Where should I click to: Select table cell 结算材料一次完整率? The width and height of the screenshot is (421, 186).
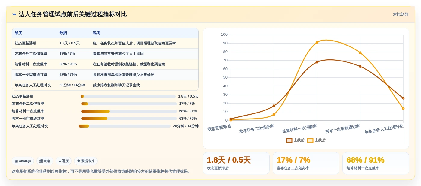(31, 64)
